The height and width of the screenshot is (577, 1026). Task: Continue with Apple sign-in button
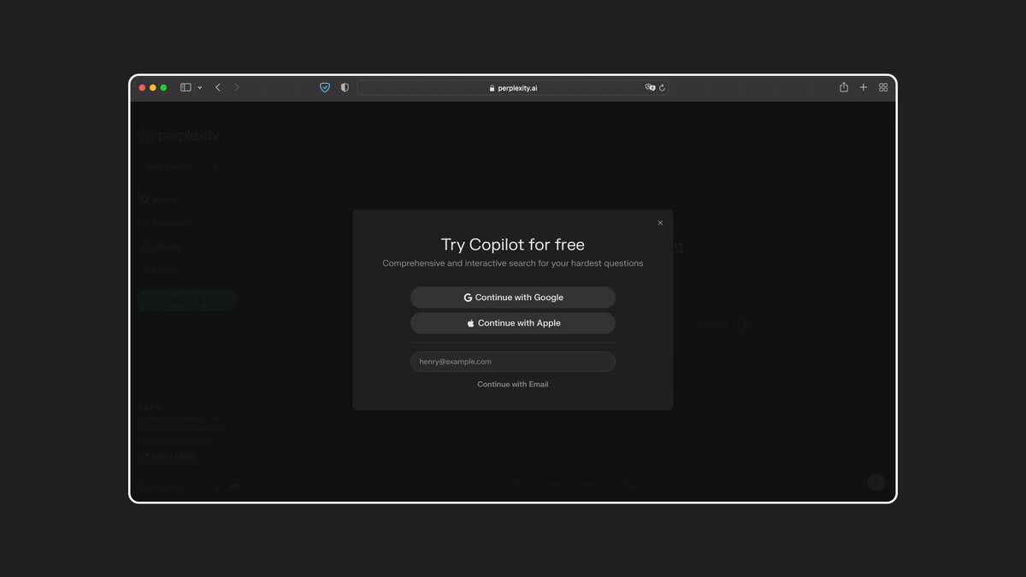tap(513, 323)
